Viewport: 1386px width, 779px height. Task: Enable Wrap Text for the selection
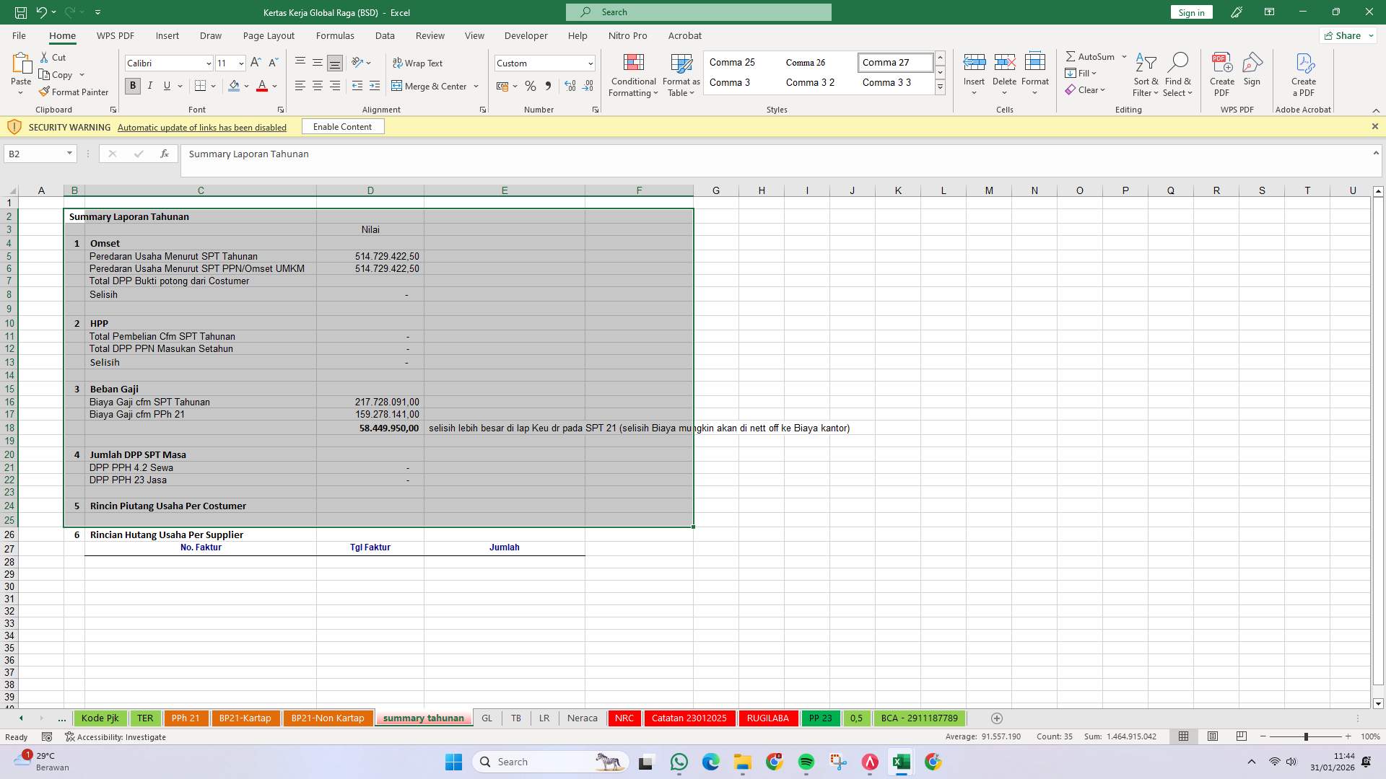pyautogui.click(x=419, y=63)
